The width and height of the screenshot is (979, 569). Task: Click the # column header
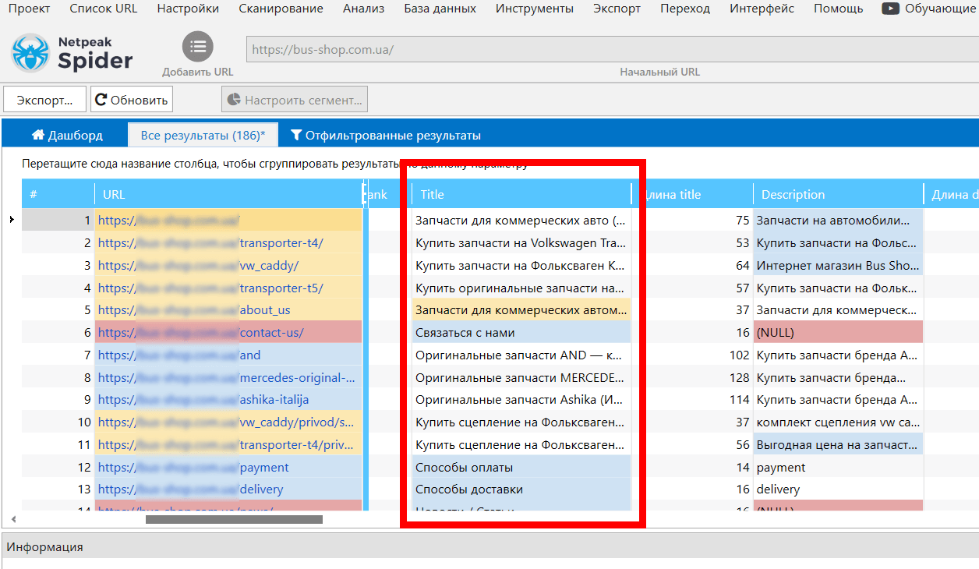pos(58,194)
